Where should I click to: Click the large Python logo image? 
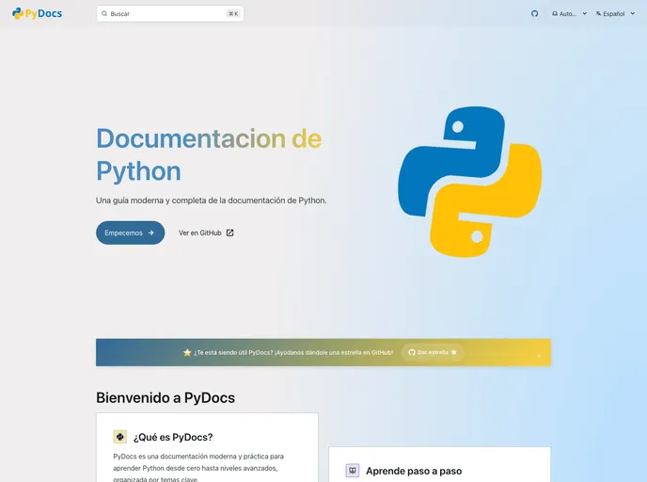click(x=469, y=182)
